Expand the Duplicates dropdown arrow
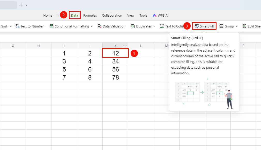The width and height of the screenshot is (261, 150). (x=154, y=26)
